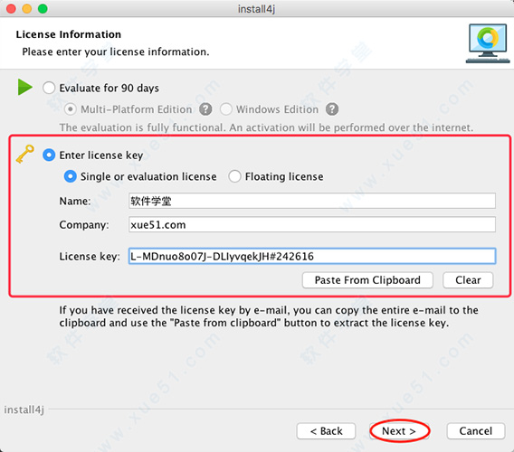Click the Paste From Clipboard button
This screenshot has width=514, height=452.
tap(367, 280)
